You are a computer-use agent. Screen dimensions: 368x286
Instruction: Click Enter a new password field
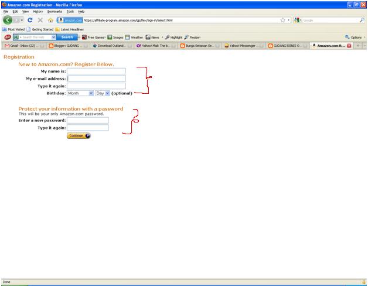(88, 121)
